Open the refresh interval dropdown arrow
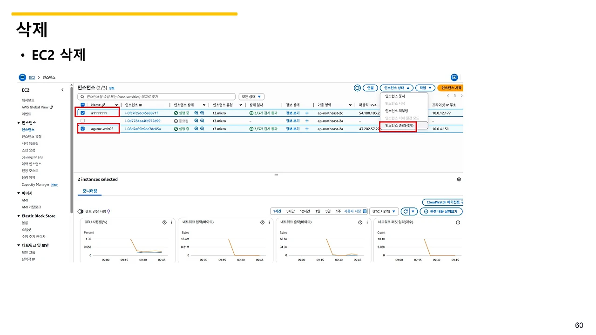596x335 pixels. 413,211
